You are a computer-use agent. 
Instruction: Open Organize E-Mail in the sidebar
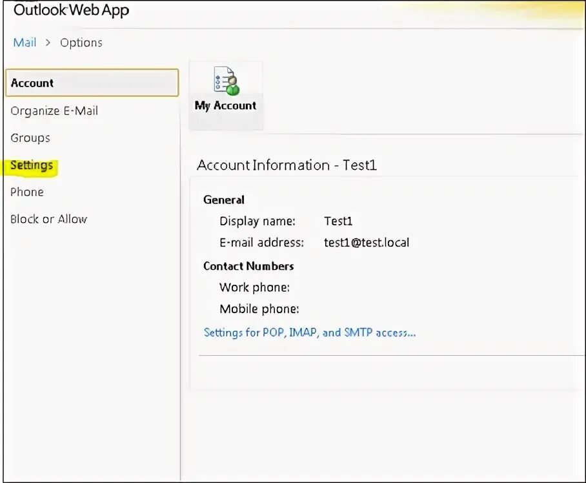pyautogui.click(x=54, y=110)
